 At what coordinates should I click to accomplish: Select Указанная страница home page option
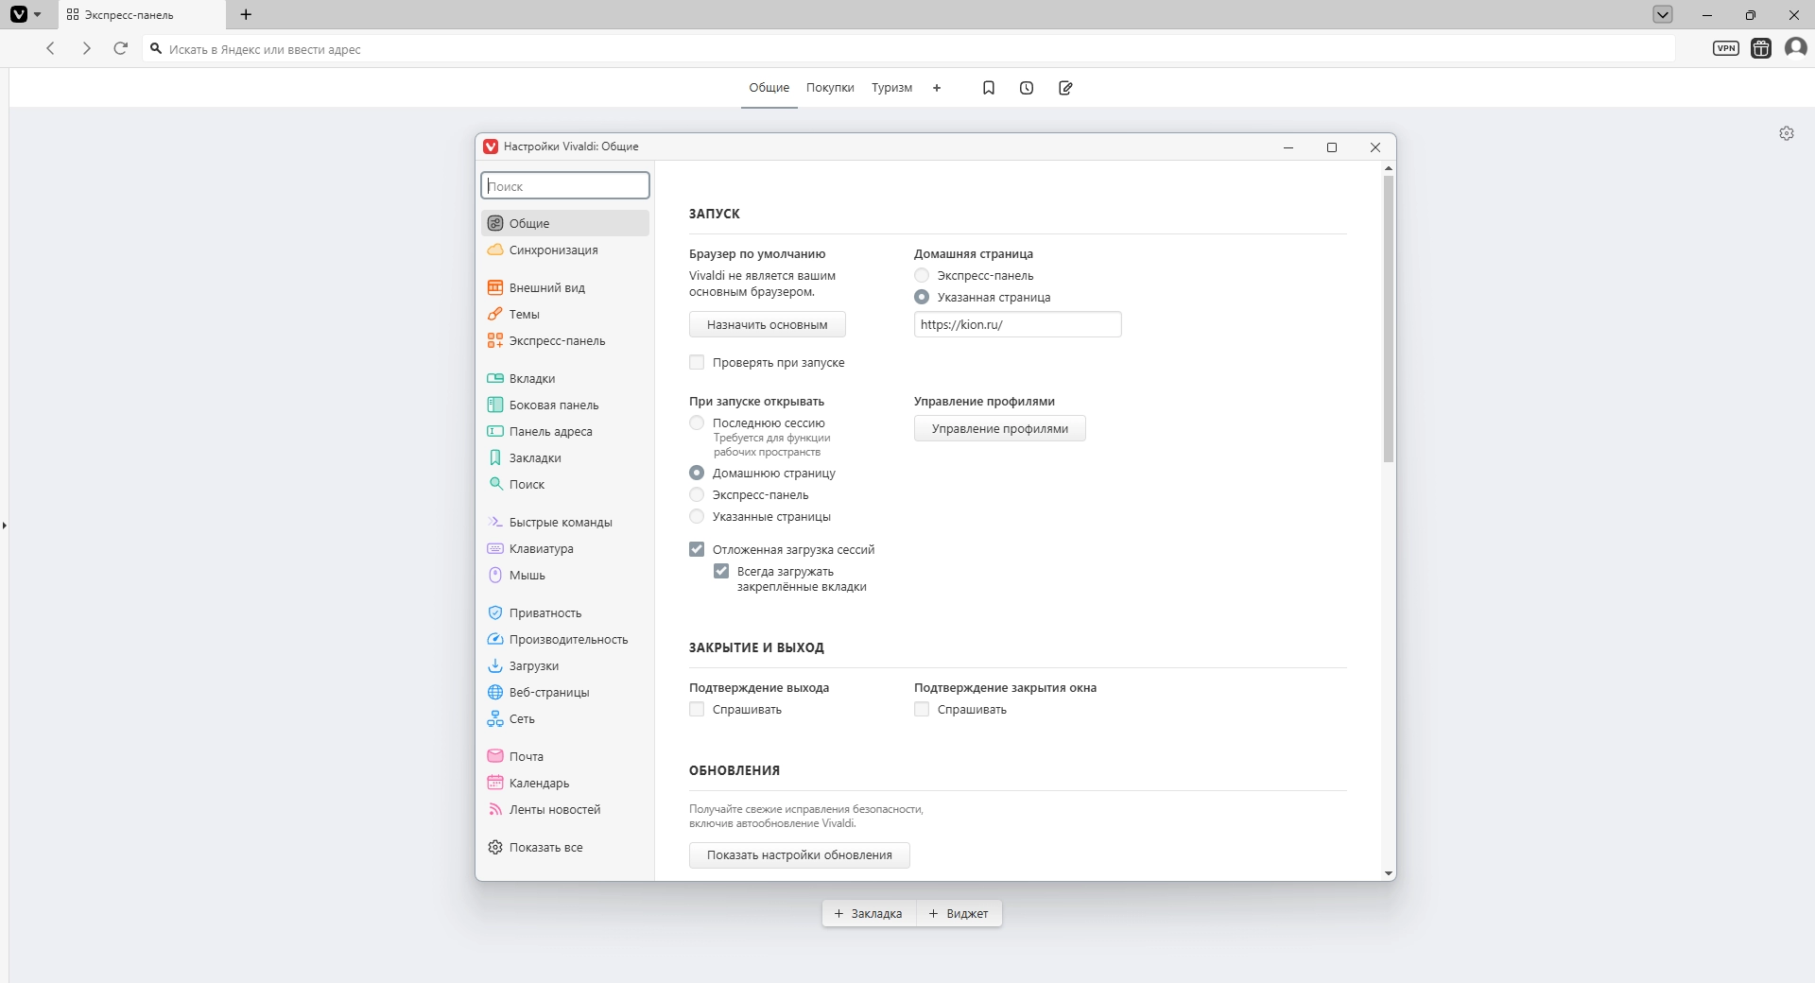[x=922, y=297]
